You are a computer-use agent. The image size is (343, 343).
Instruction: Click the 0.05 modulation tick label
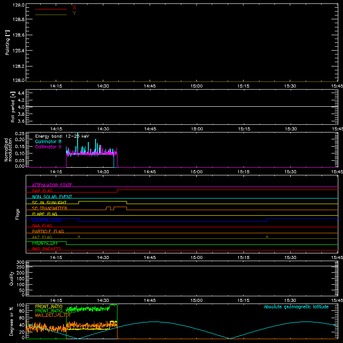click(20, 160)
